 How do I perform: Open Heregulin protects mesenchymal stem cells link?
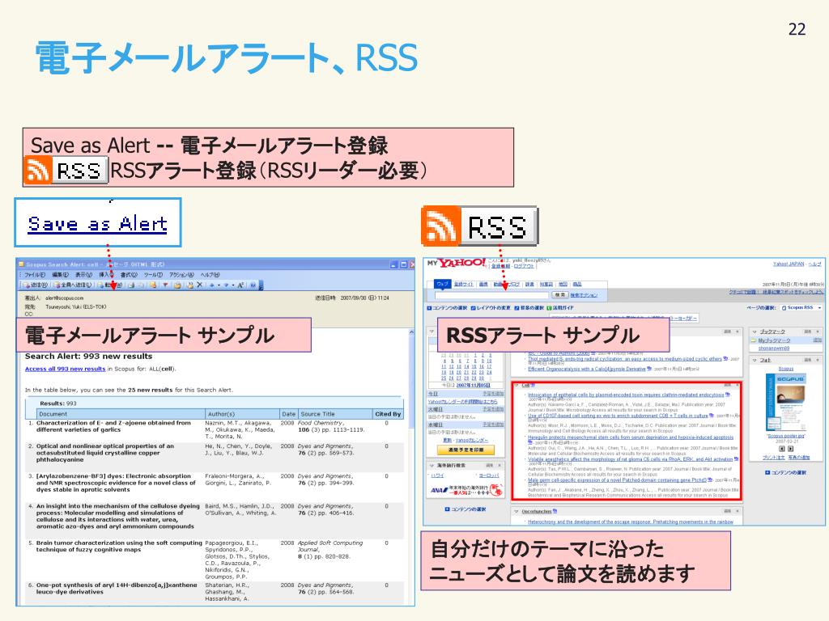[630, 437]
